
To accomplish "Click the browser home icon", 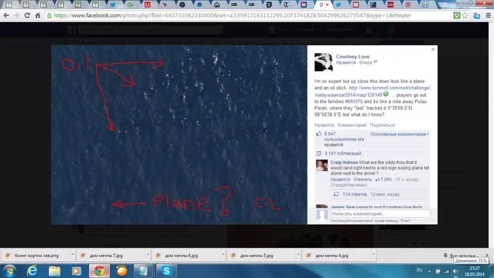I will point(38,15).
